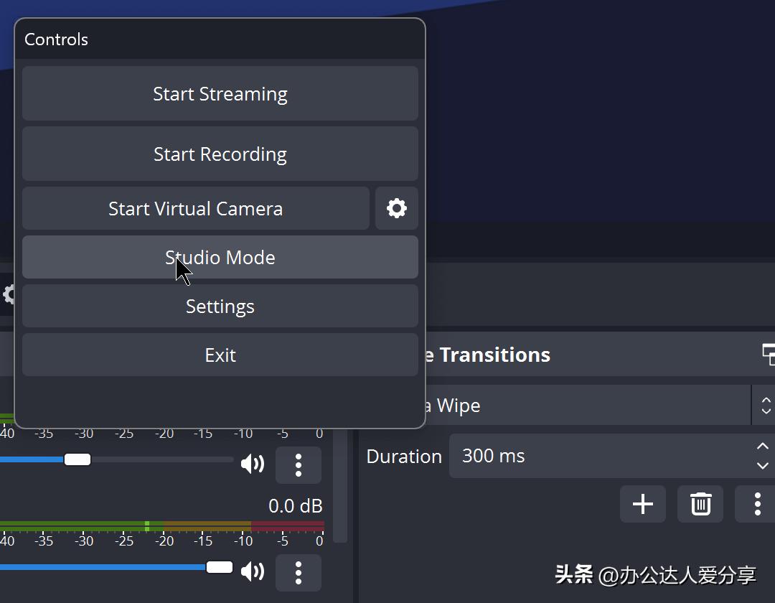Mute the top audio mixer channel
The height and width of the screenshot is (603, 775).
[252, 464]
